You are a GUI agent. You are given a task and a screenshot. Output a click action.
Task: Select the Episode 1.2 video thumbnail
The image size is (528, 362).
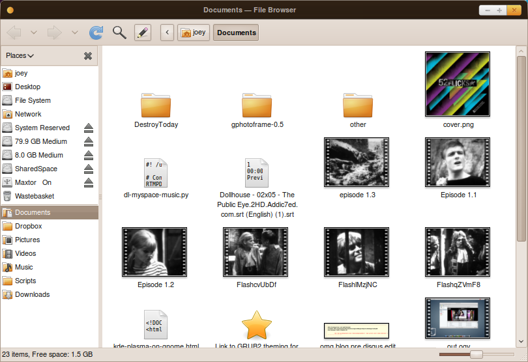(x=154, y=252)
